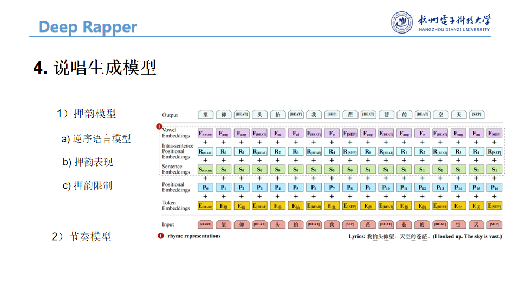Click the P10 positional embedding cell
The width and height of the screenshot is (520, 292).
(x=386, y=188)
